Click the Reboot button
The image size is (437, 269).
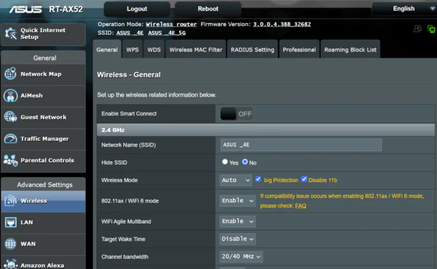[x=208, y=9]
